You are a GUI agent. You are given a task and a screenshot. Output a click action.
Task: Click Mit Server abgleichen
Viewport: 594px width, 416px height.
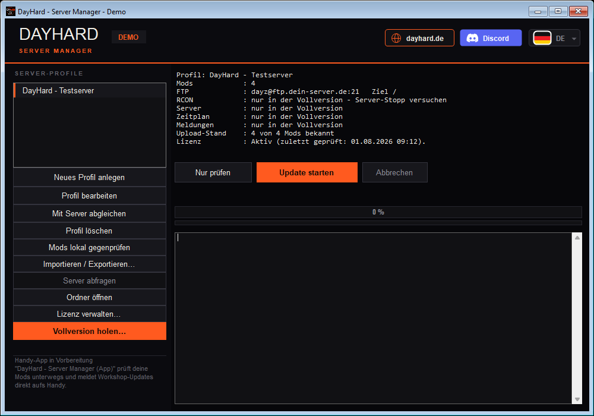pos(90,213)
